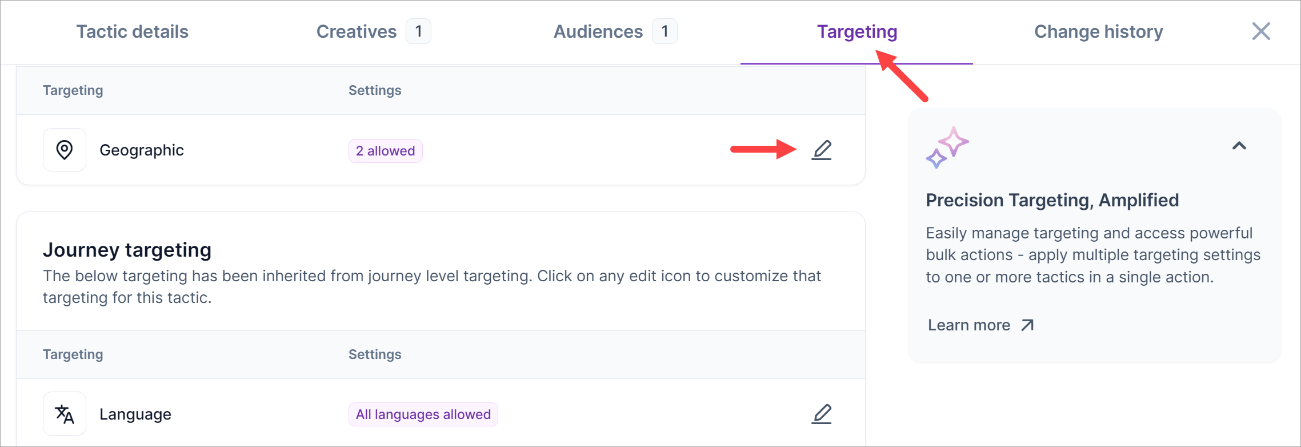Switch to the Creatives tab
The height and width of the screenshot is (447, 1301).
[x=357, y=31]
